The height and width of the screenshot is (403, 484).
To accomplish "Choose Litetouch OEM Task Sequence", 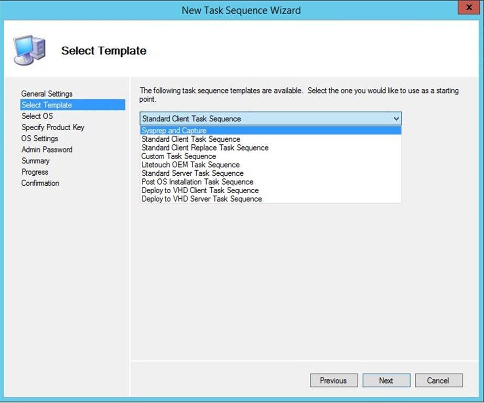I will [271, 165].
